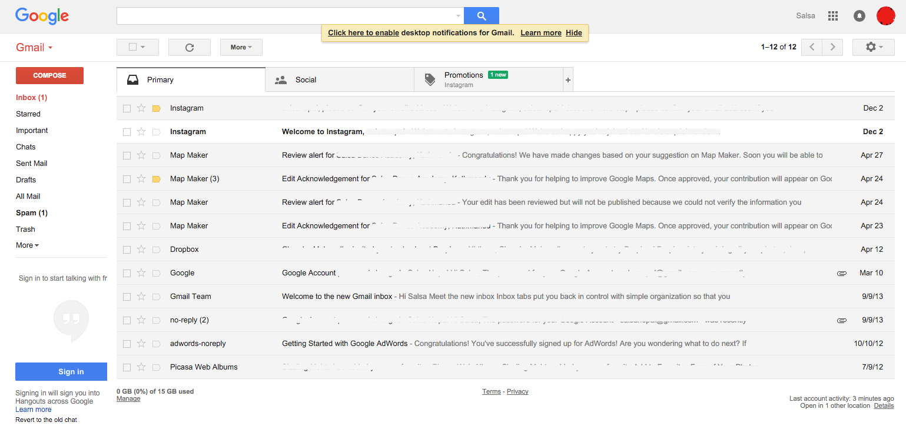Switch to the Primary tab
The height and width of the screenshot is (439, 906).
tap(191, 80)
